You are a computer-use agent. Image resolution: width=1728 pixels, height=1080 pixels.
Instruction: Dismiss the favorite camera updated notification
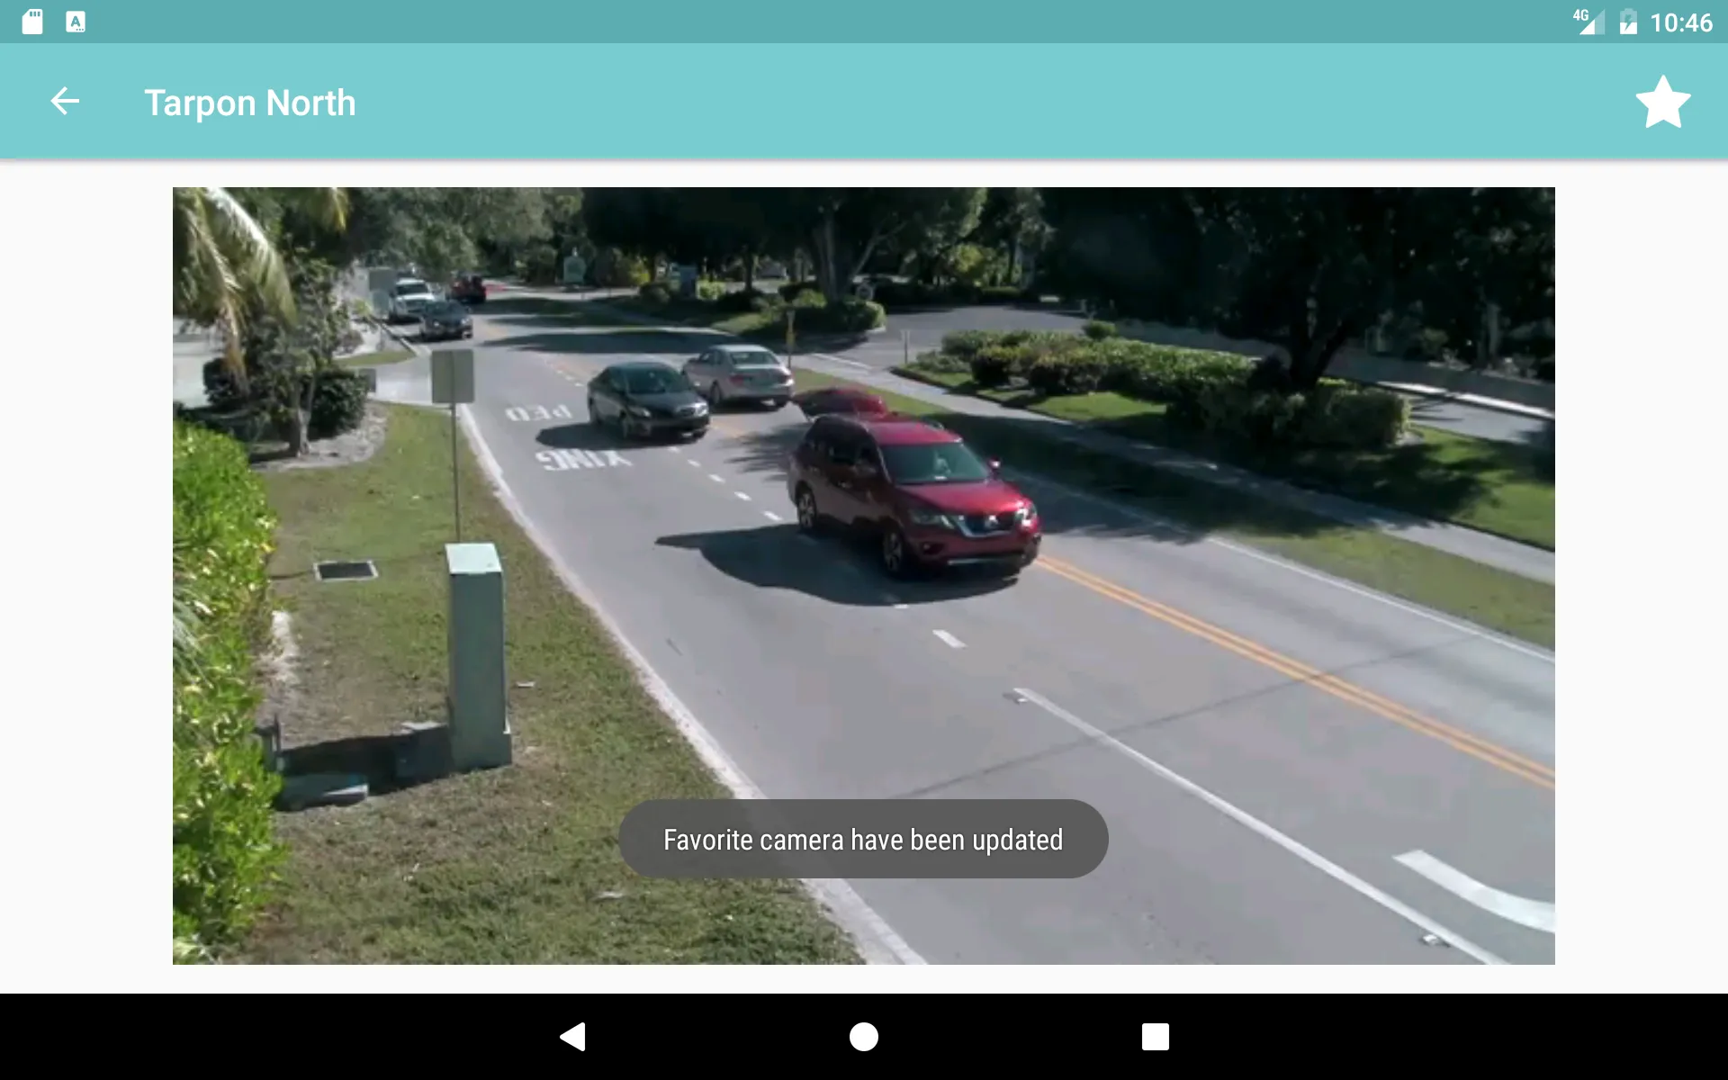863,840
